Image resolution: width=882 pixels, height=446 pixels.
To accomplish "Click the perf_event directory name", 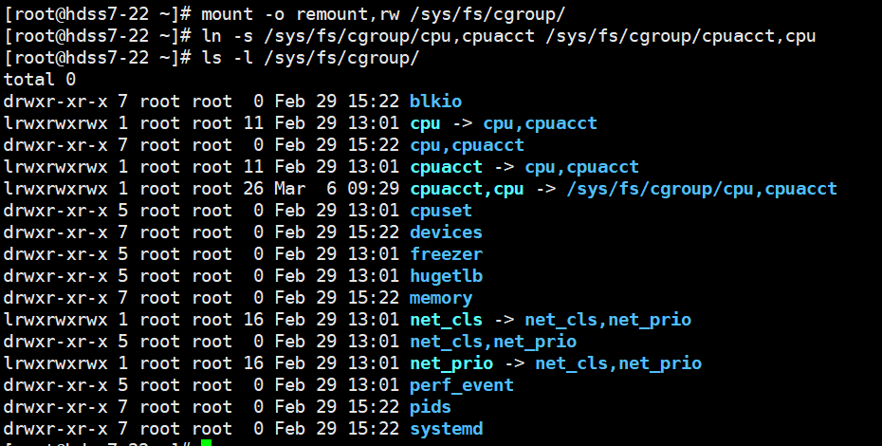I will 462,385.
